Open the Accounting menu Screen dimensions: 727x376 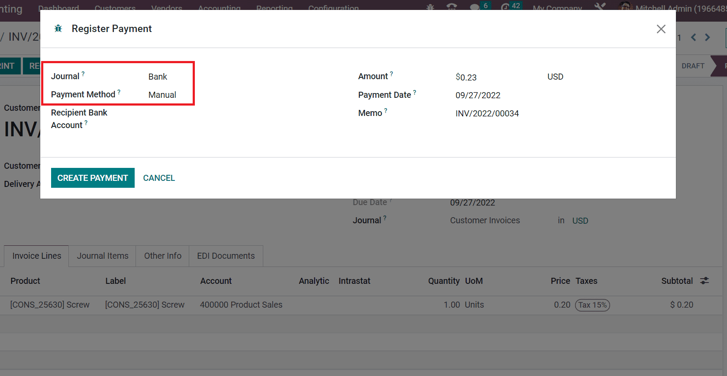(220, 8)
